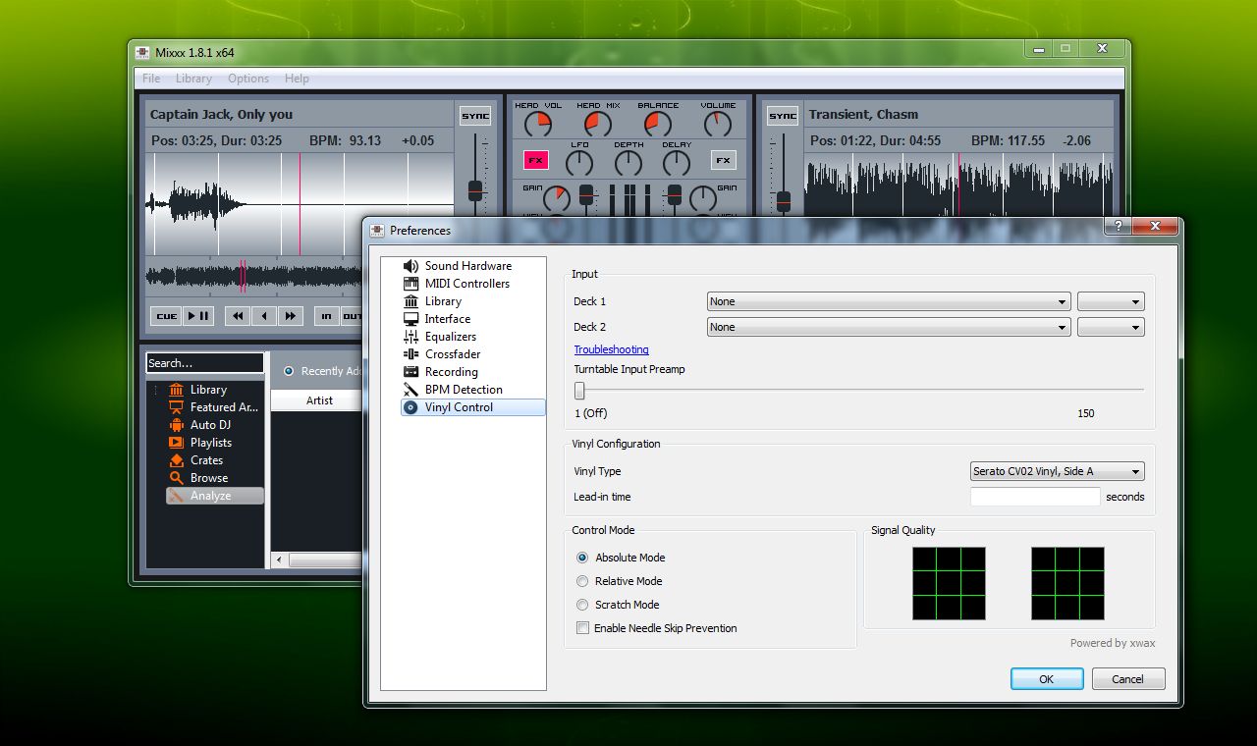1257x746 pixels.
Task: Open the Recording cassette icon
Action: [x=410, y=372]
